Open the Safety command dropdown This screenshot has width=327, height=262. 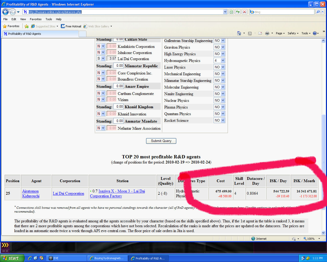pos(293,33)
